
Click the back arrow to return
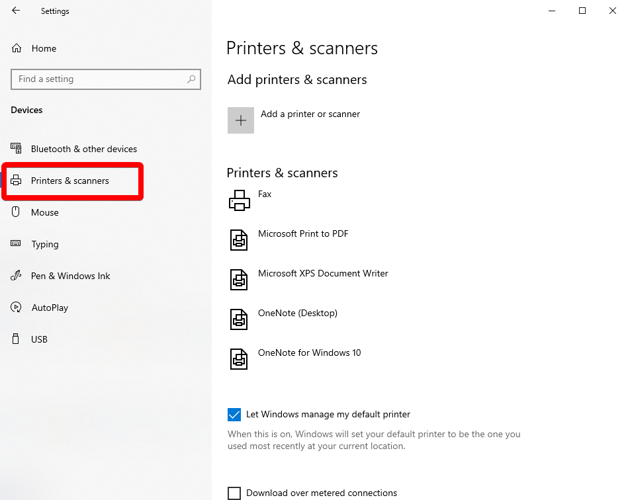(x=15, y=11)
